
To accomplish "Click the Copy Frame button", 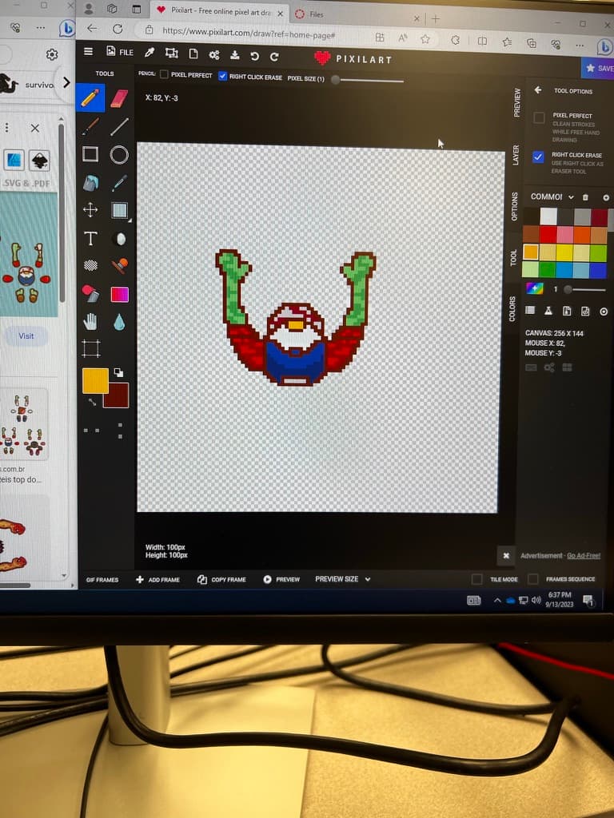I will click(x=221, y=579).
